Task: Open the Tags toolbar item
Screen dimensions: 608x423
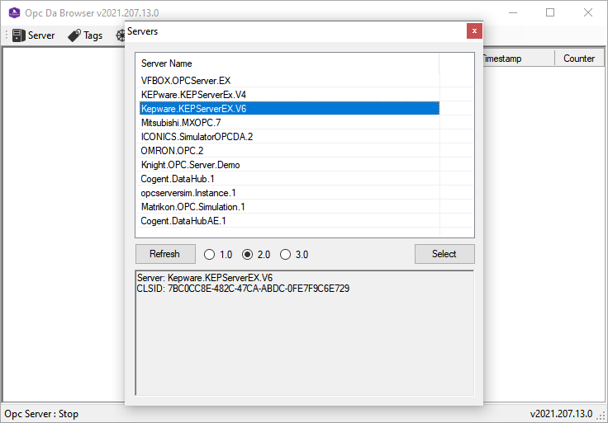Action: (x=85, y=35)
